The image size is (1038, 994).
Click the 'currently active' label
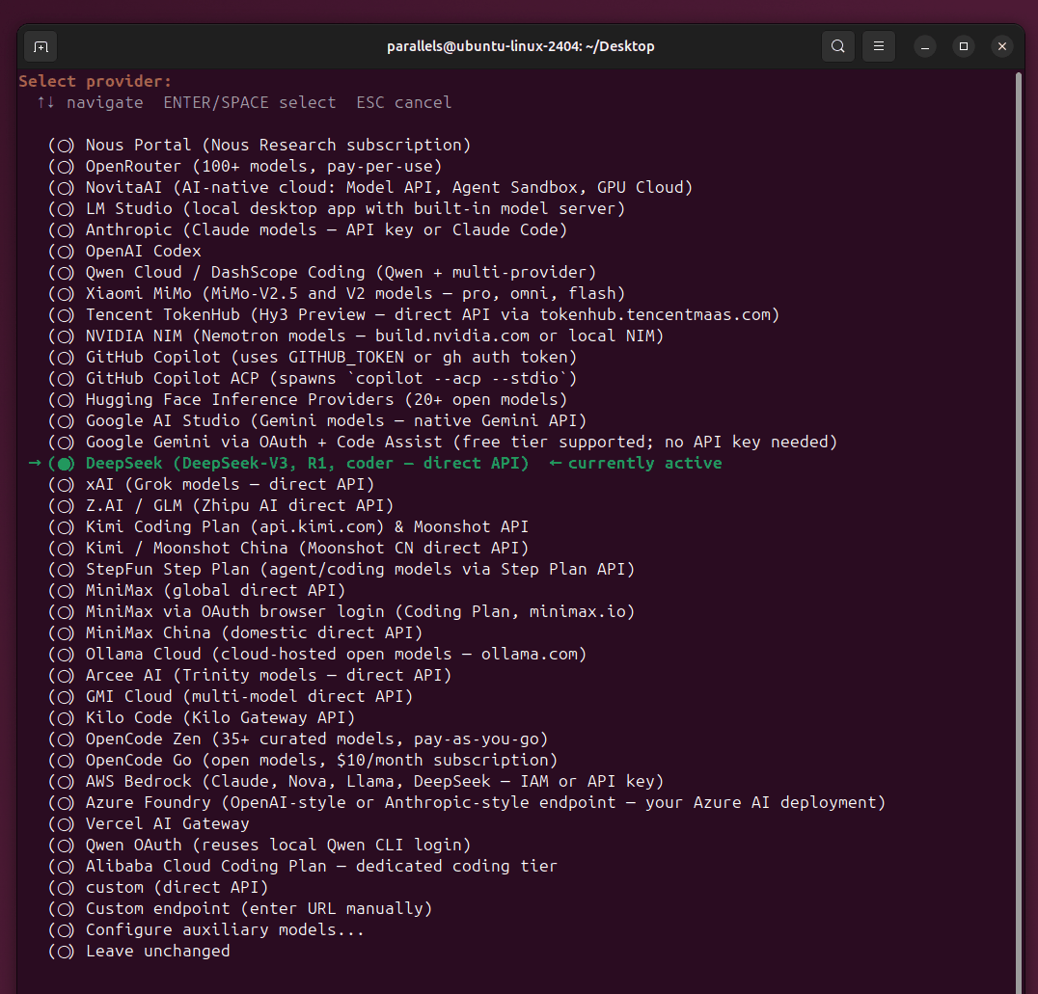click(644, 463)
